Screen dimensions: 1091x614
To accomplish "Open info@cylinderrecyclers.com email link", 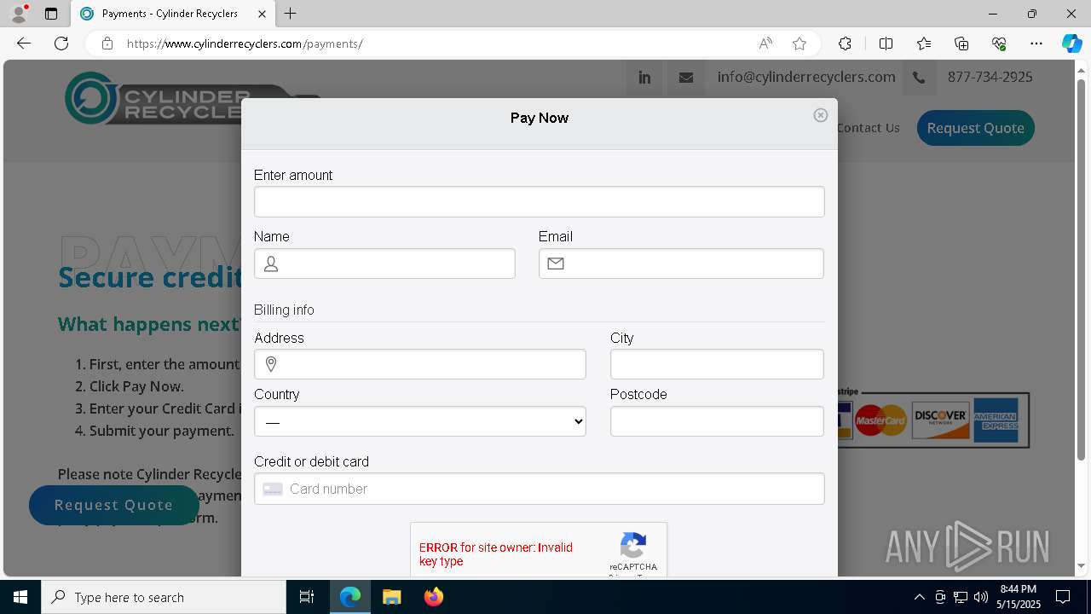I will pyautogui.click(x=806, y=77).
